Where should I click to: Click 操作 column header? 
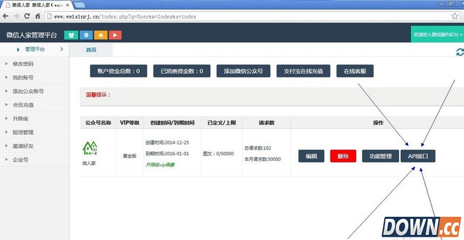click(378, 123)
